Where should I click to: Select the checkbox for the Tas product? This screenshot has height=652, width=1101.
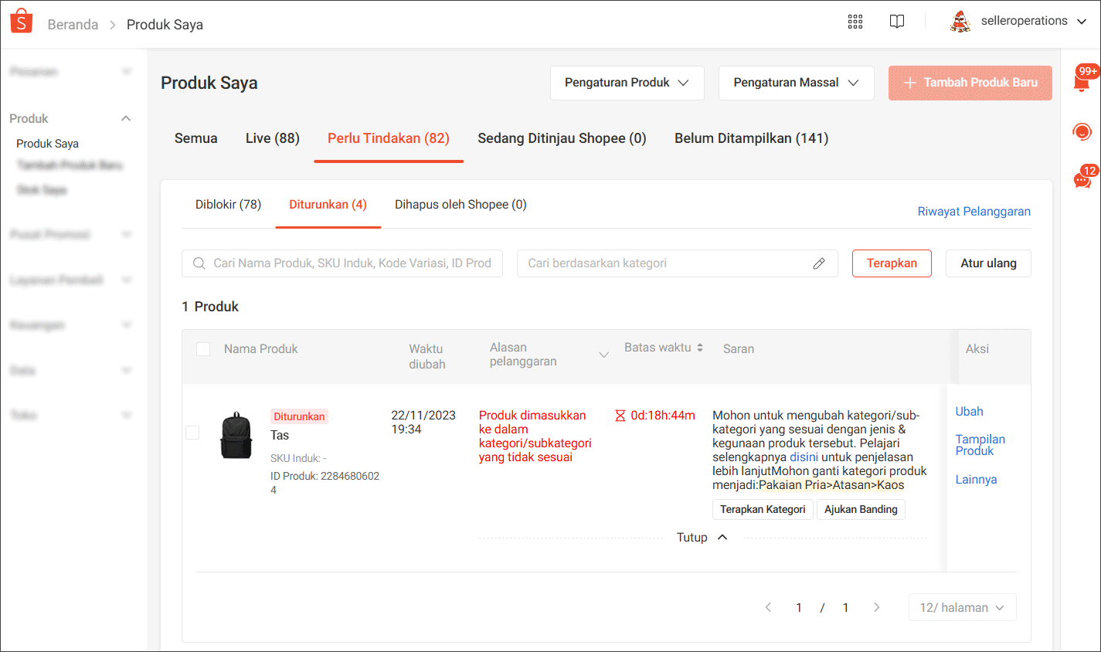tap(192, 433)
